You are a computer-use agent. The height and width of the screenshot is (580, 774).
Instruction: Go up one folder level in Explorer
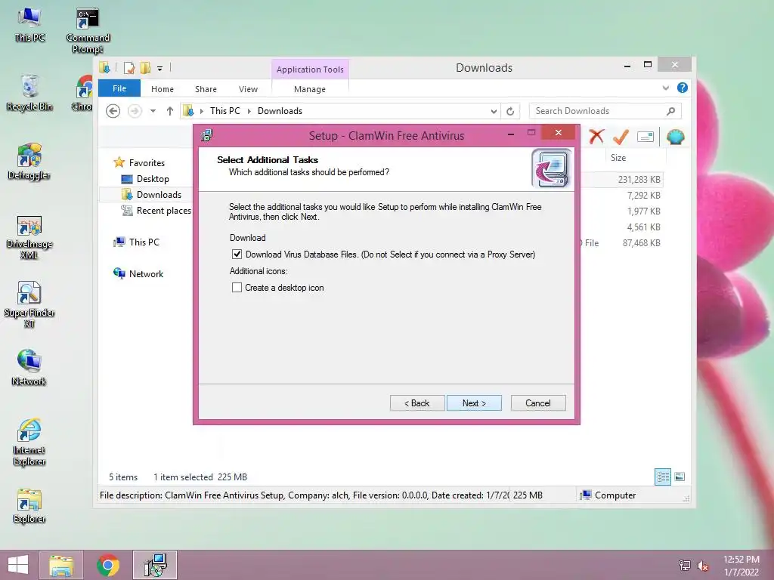coord(170,111)
